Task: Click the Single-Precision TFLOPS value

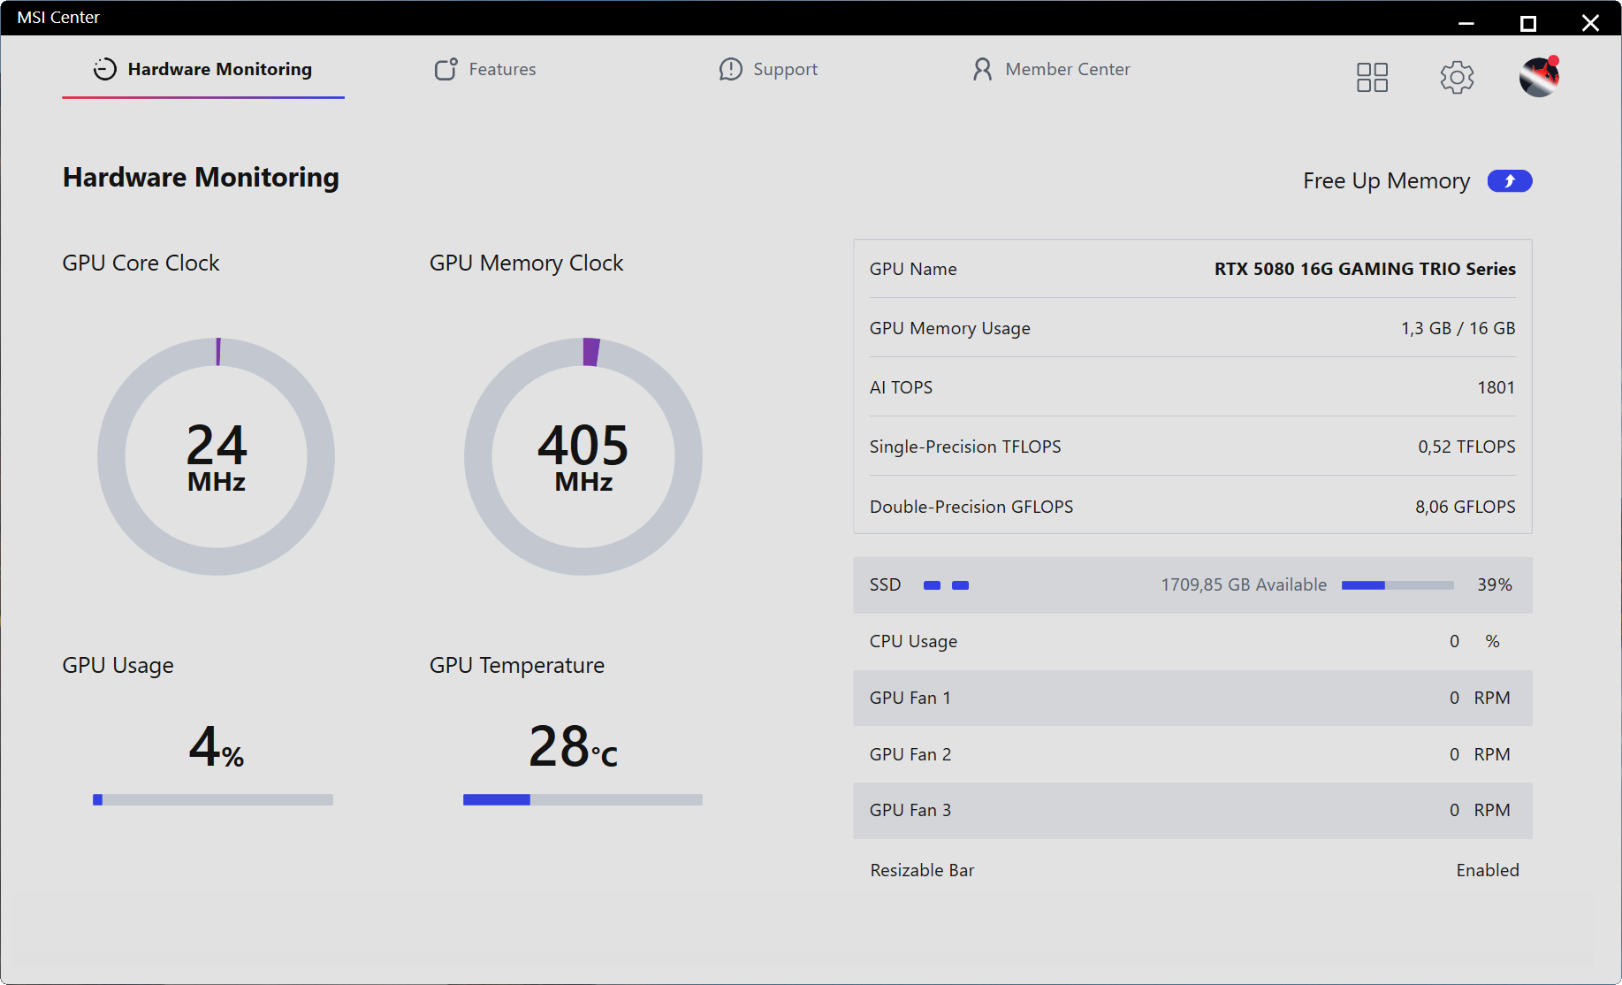Action: click(1466, 447)
